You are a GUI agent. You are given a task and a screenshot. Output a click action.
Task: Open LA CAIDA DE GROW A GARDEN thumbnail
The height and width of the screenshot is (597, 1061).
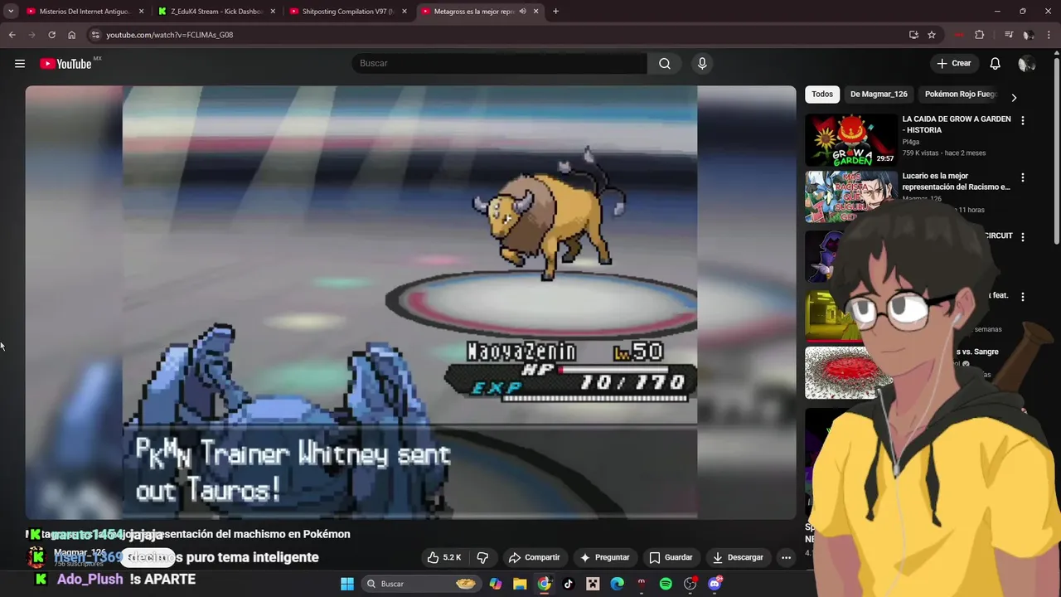(x=851, y=140)
